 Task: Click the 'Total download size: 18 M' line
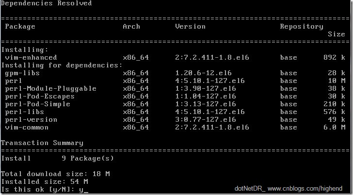(x=55, y=174)
